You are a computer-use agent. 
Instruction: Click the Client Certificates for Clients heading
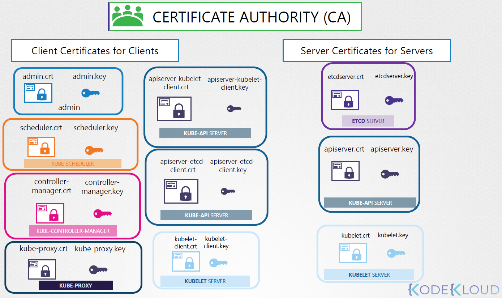pos(95,51)
